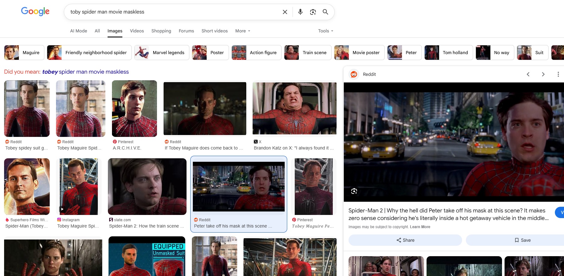Switch to AI Mode tab
Image resolution: width=564 pixels, height=276 pixels.
pyautogui.click(x=79, y=31)
